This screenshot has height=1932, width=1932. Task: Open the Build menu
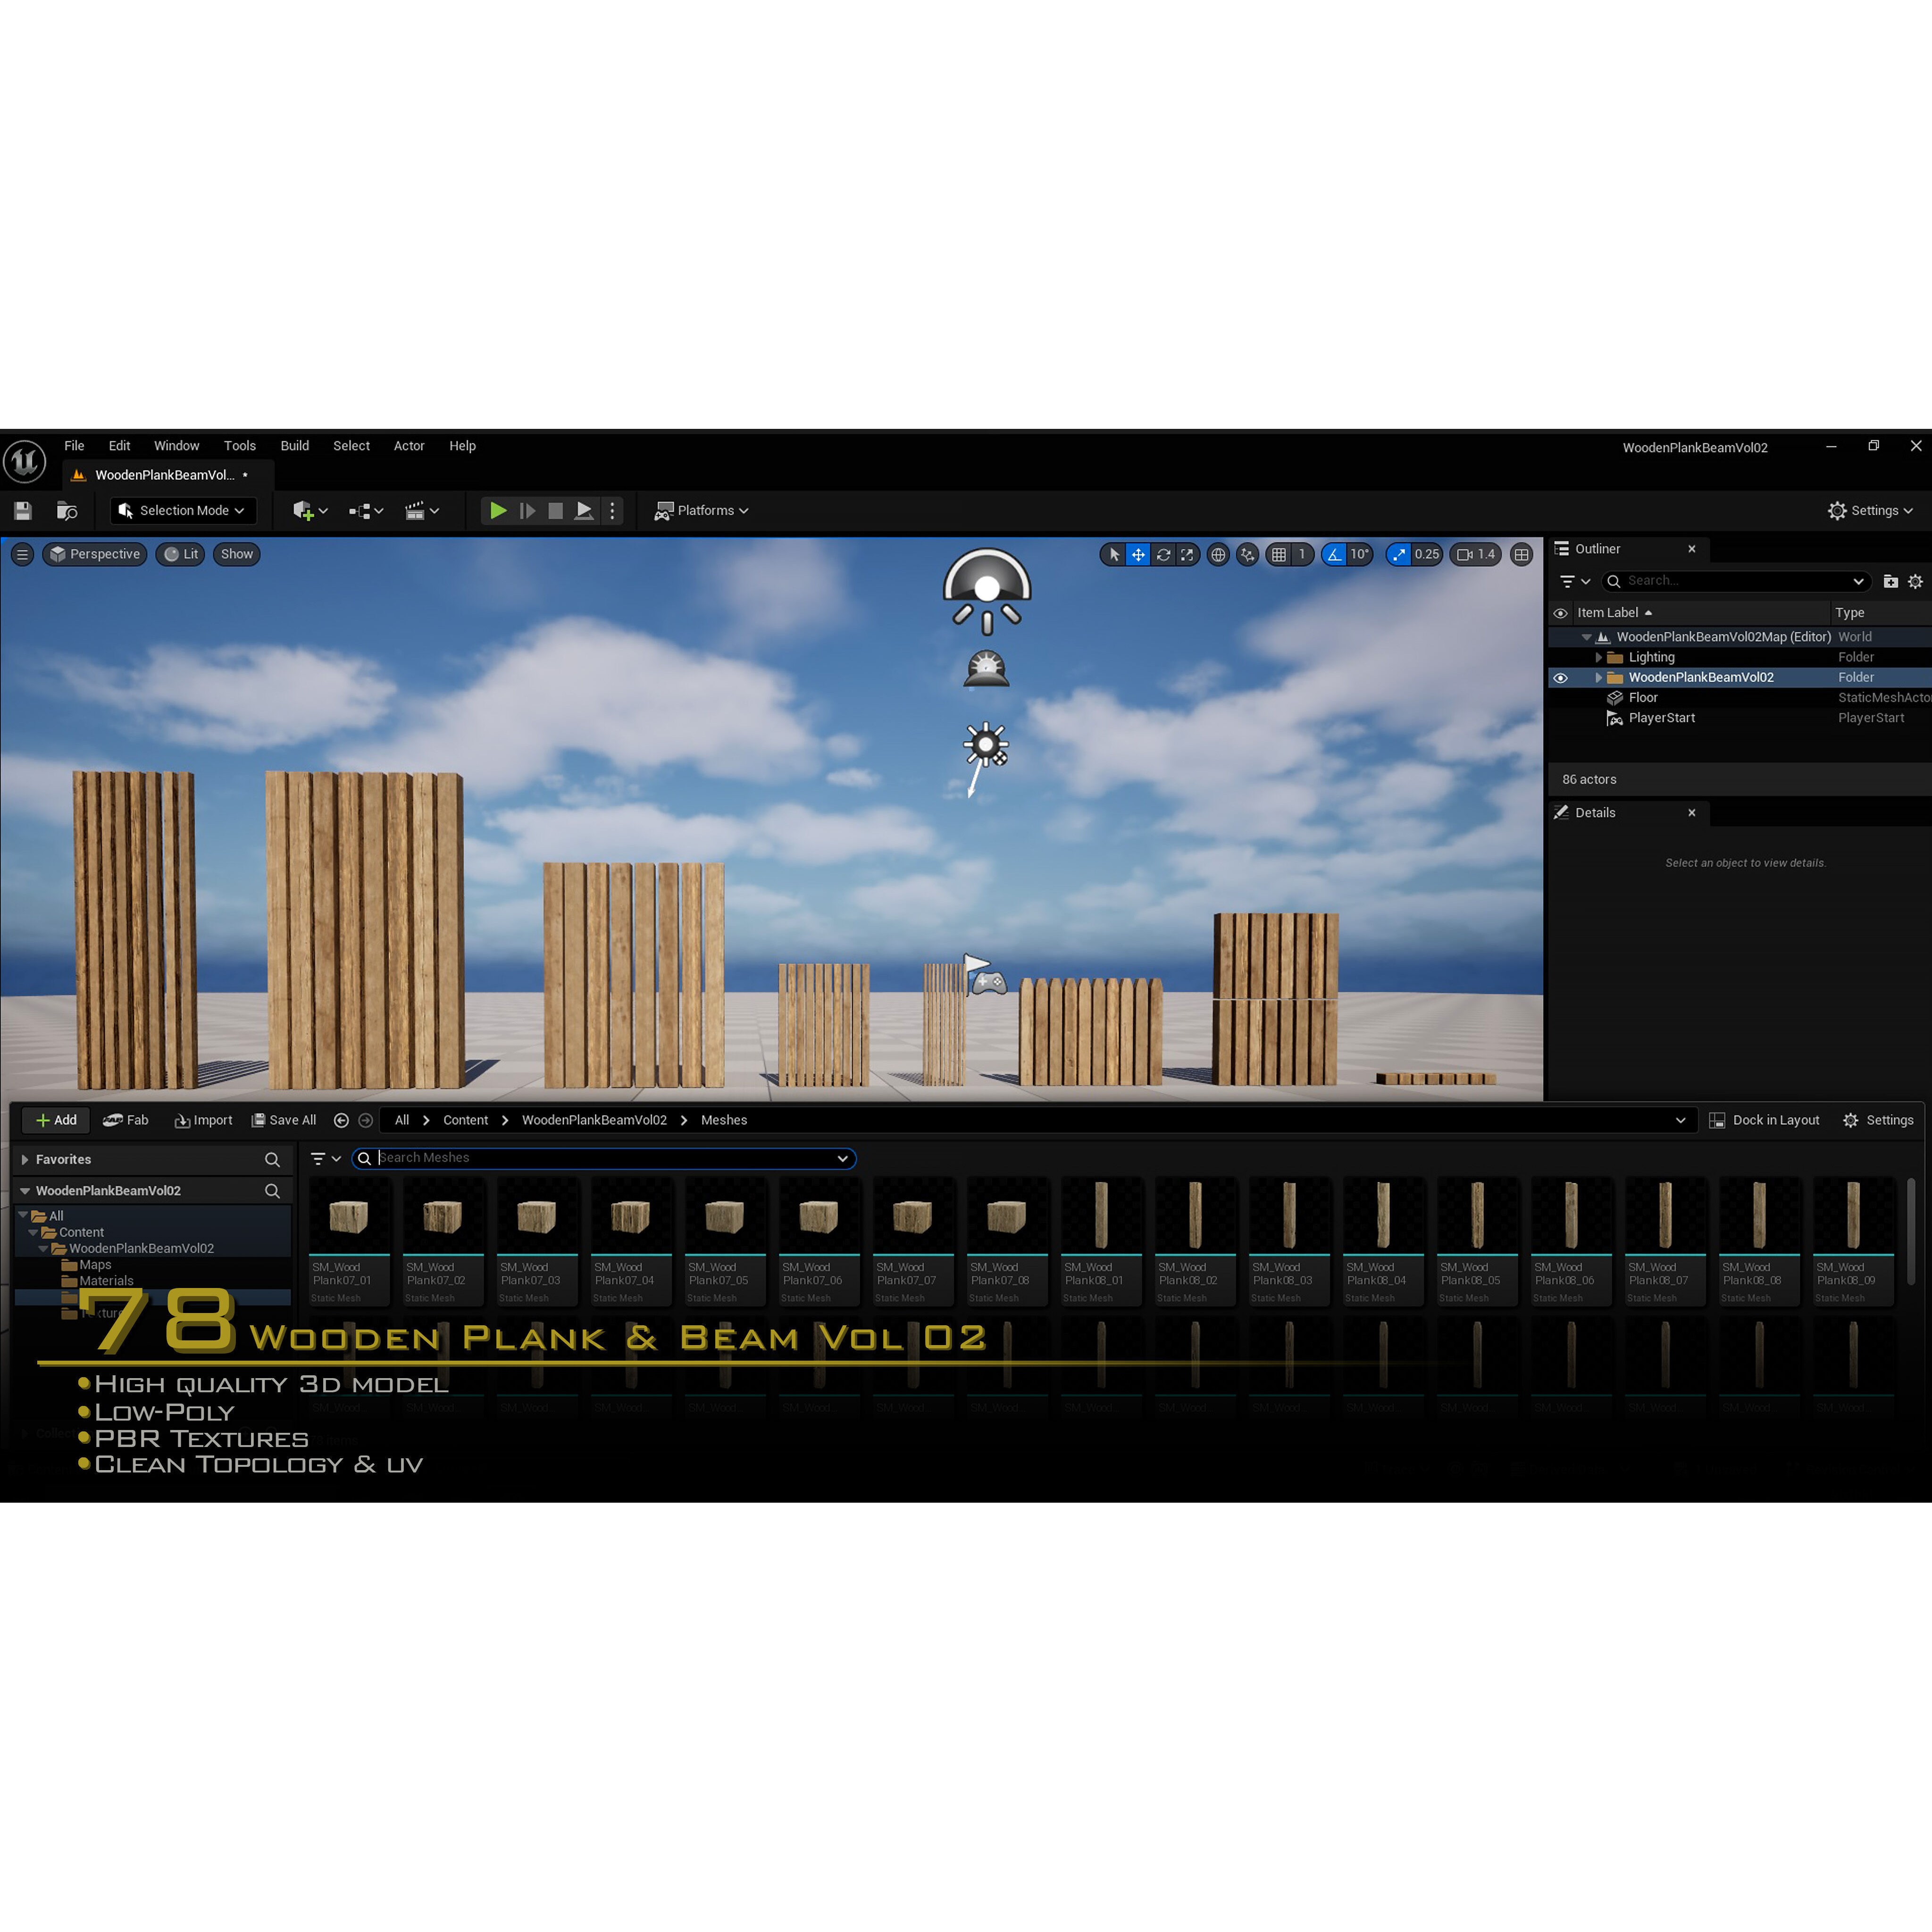coord(294,446)
